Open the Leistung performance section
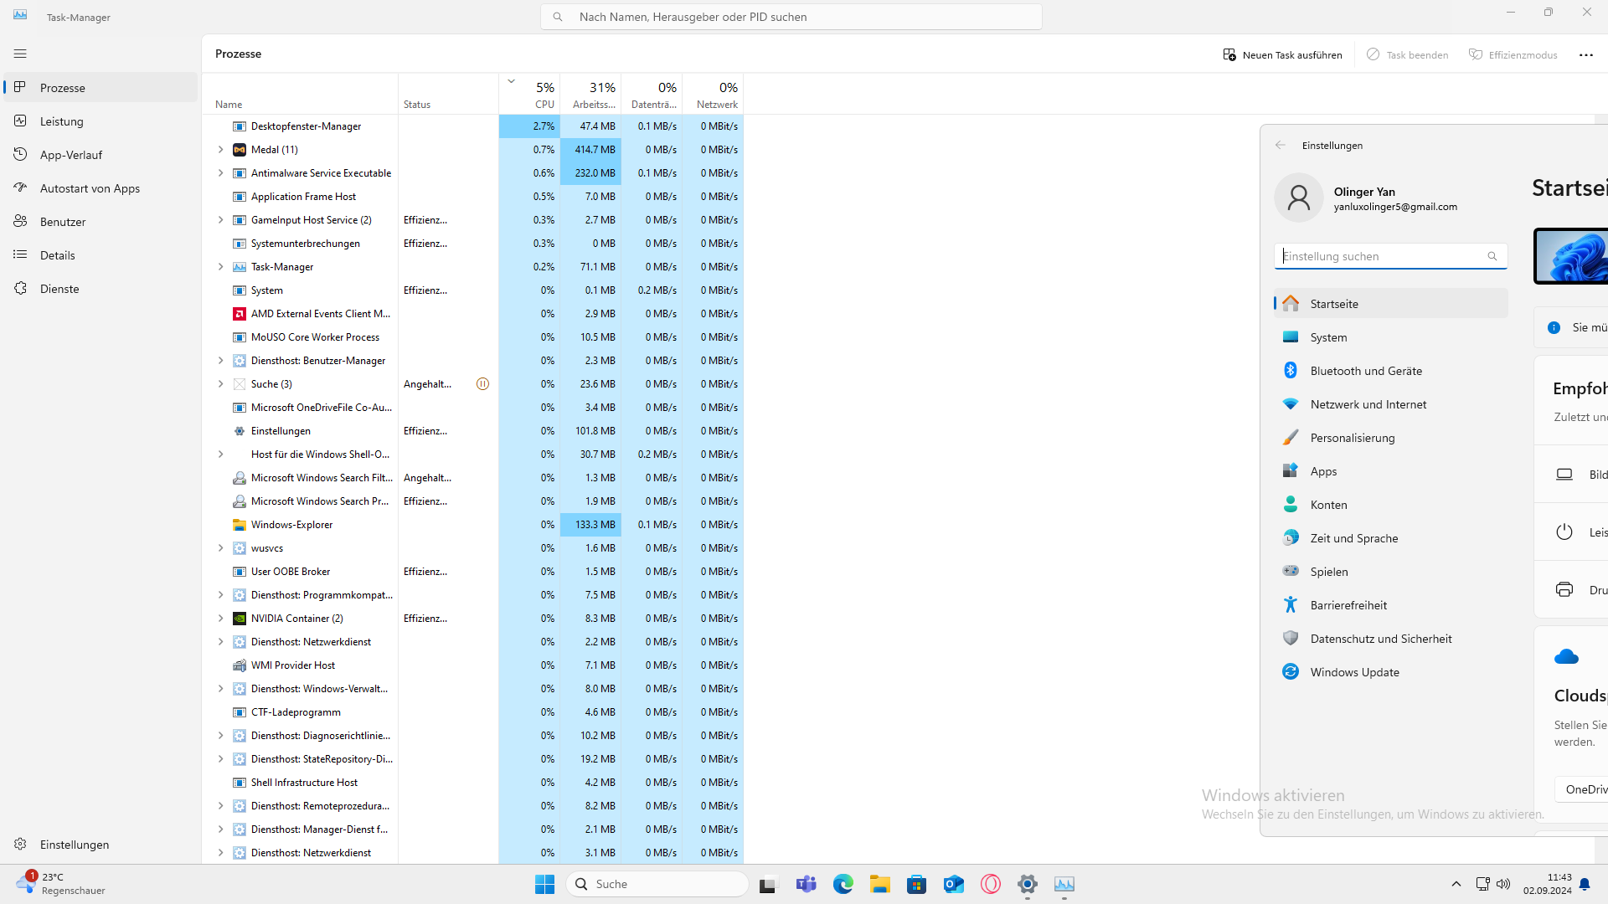 [62, 121]
